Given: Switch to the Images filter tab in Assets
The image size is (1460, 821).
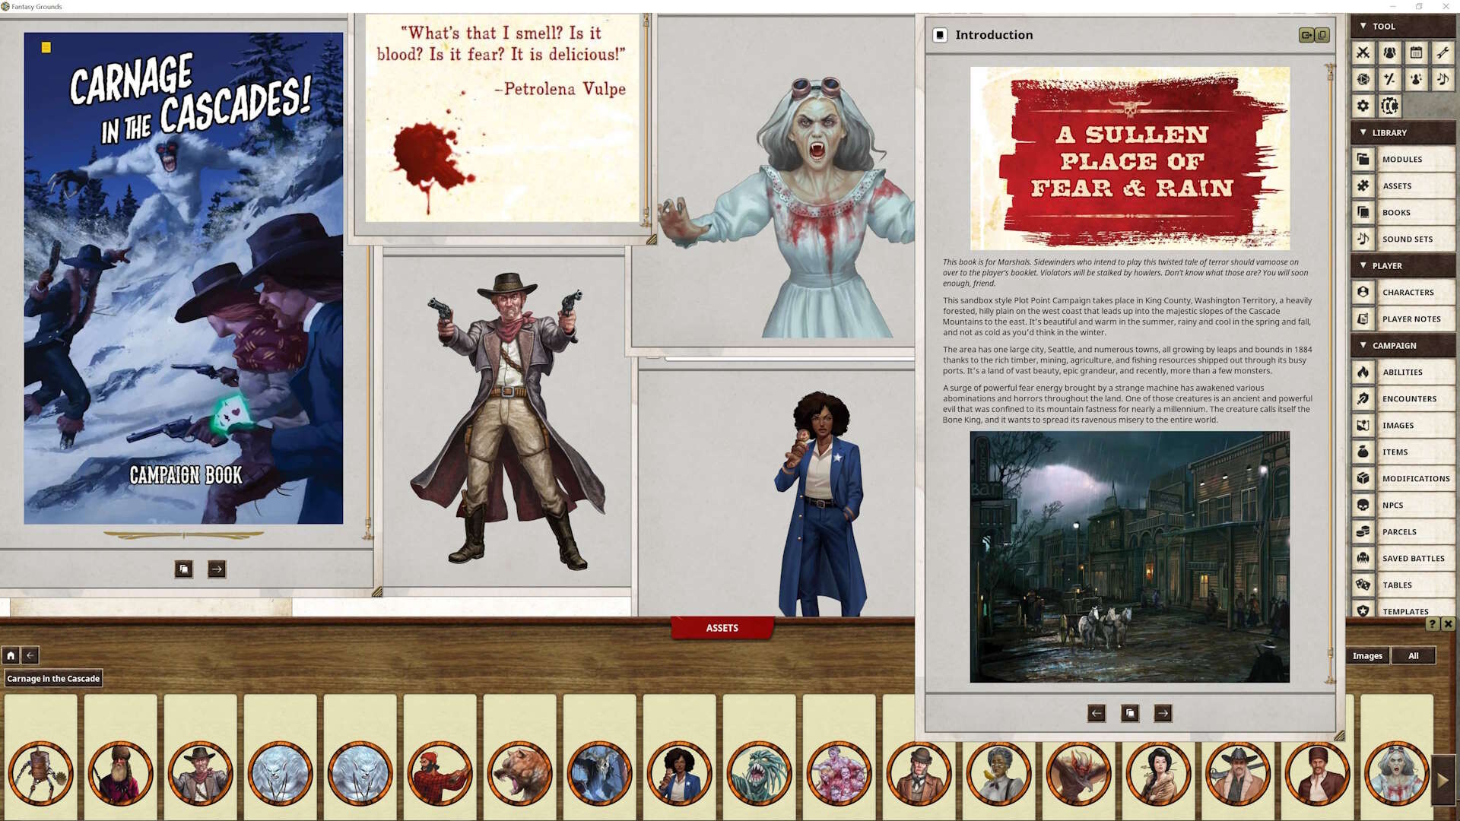Looking at the screenshot, I should (x=1366, y=655).
